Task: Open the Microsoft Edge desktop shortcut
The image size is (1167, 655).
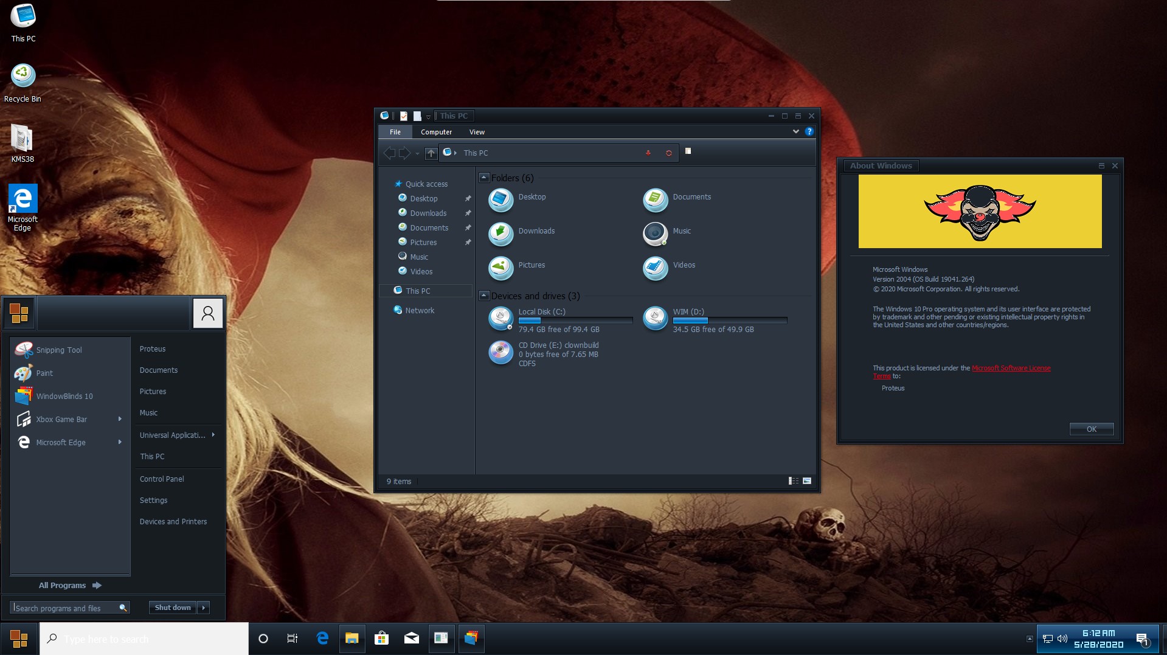Action: click(x=23, y=208)
